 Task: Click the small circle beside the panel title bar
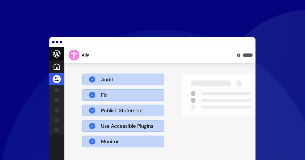(239, 83)
